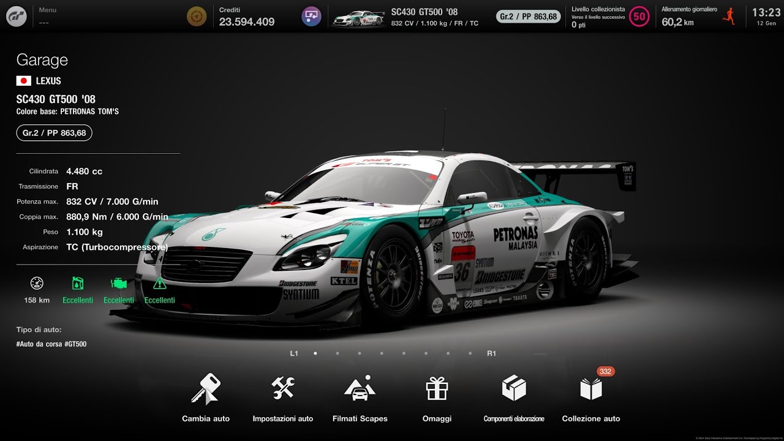
Task: Open Impostazioni auto tools icon
Action: [x=283, y=388]
